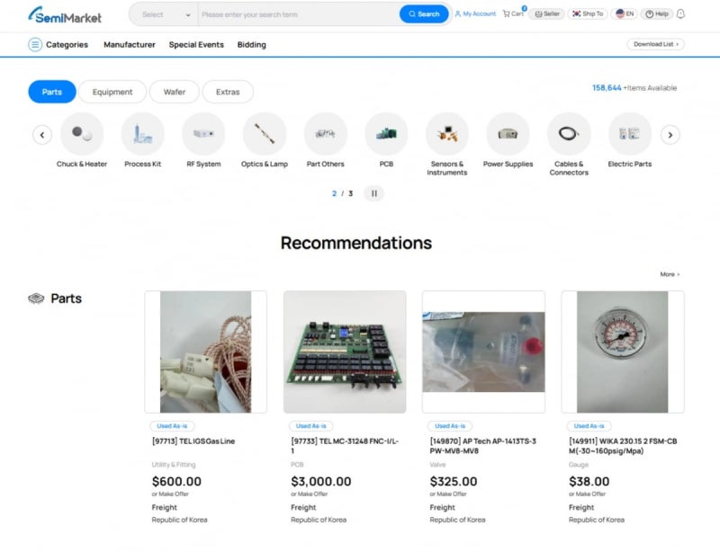
Task: Select the Part Others category icon
Action: pyautogui.click(x=326, y=134)
